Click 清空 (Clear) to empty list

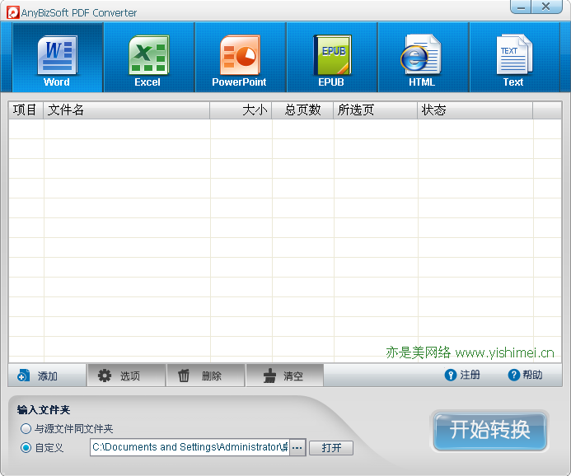click(x=285, y=376)
